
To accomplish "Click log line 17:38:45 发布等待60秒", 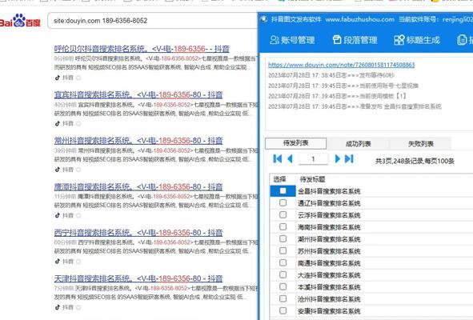I will 331,75.
